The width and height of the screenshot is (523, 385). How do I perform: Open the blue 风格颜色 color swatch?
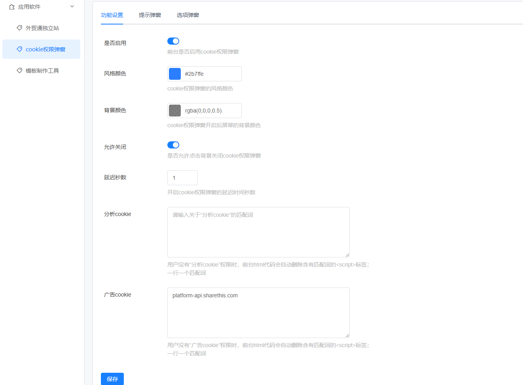[175, 74]
